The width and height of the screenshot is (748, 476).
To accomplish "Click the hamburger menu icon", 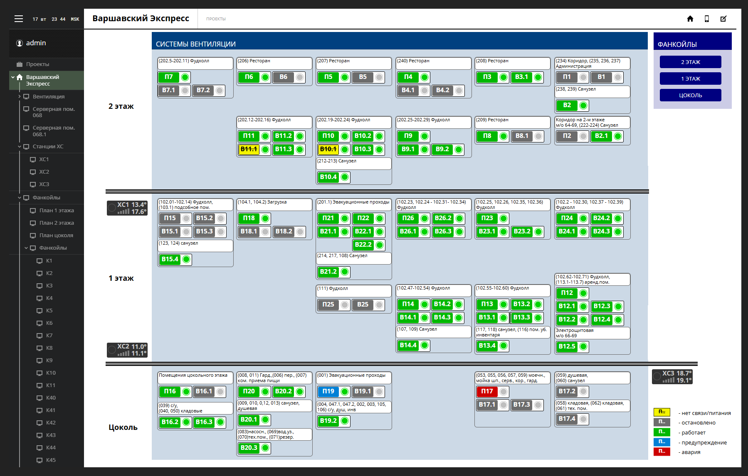I will pyautogui.click(x=19, y=19).
